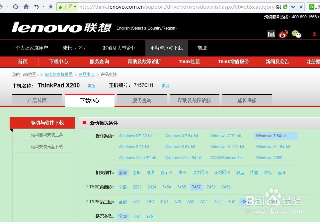Bookmark page with the star icon
Viewport: 320px width, 222px height.
point(51,7)
